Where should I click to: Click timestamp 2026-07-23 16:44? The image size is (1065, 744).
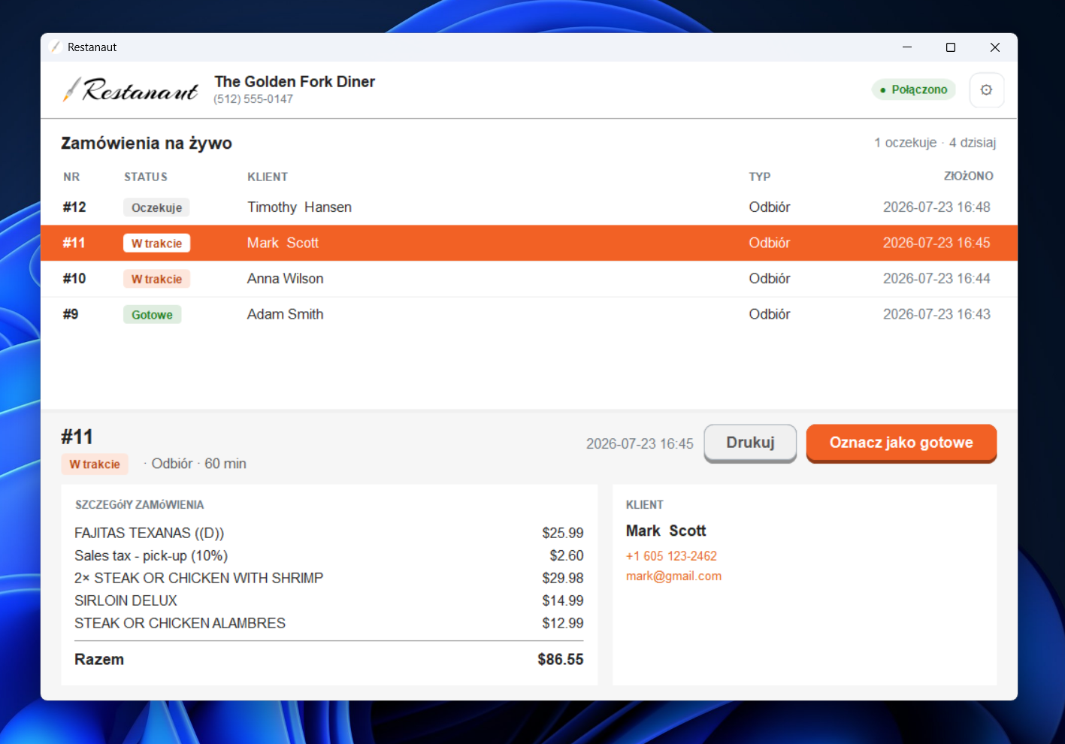(x=936, y=279)
